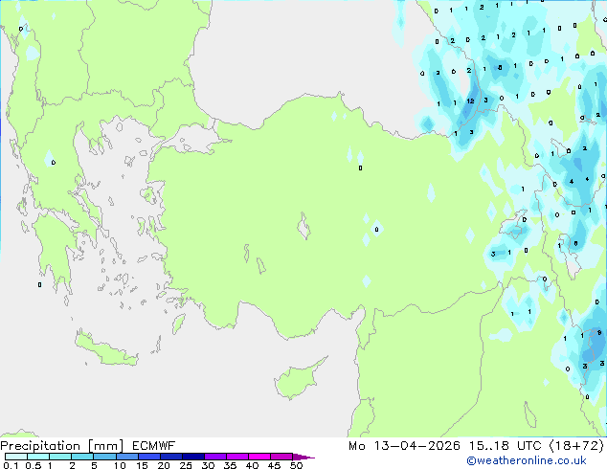This screenshot has width=607, height=469.
Task: Click the 15..18 UTC time range text
Action: 506,446
